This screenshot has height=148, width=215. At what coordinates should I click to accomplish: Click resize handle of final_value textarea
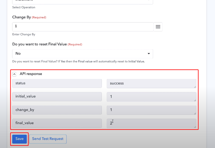(x=195, y=127)
